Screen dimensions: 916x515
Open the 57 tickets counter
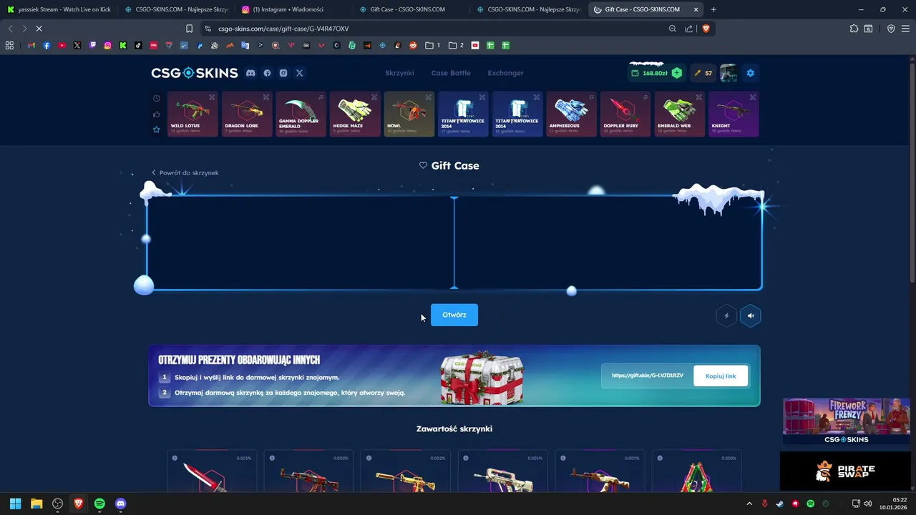pos(703,73)
